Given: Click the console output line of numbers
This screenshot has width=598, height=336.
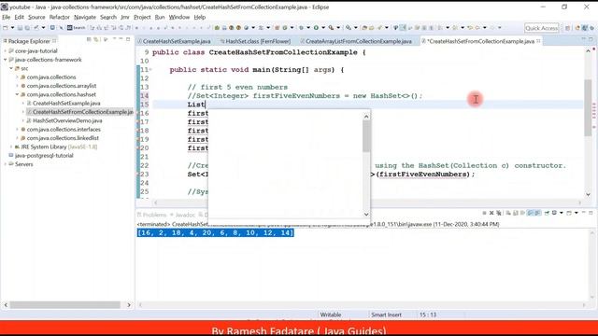Looking at the screenshot, I should (216, 232).
